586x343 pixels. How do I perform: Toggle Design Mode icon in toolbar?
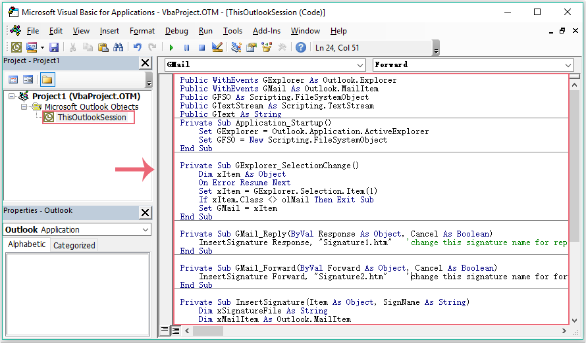[217, 47]
